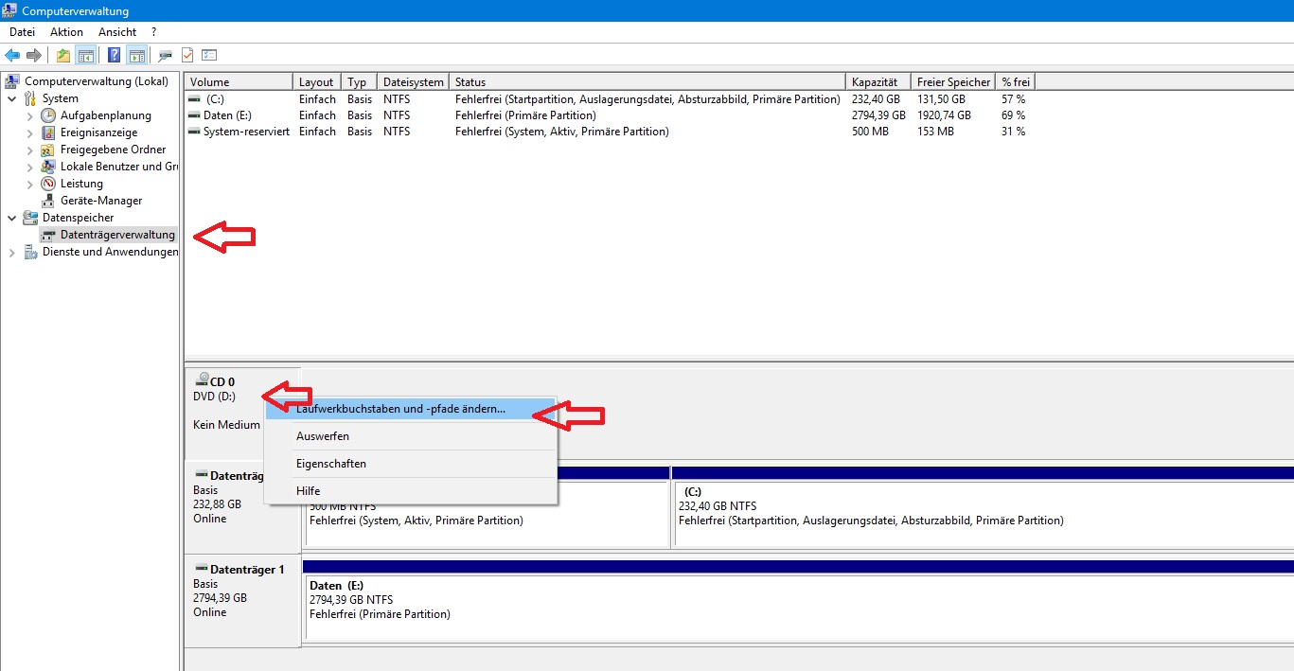Viewport: 1294px width, 671px height.
Task: Sort by the Status column header
Action: pos(647,82)
